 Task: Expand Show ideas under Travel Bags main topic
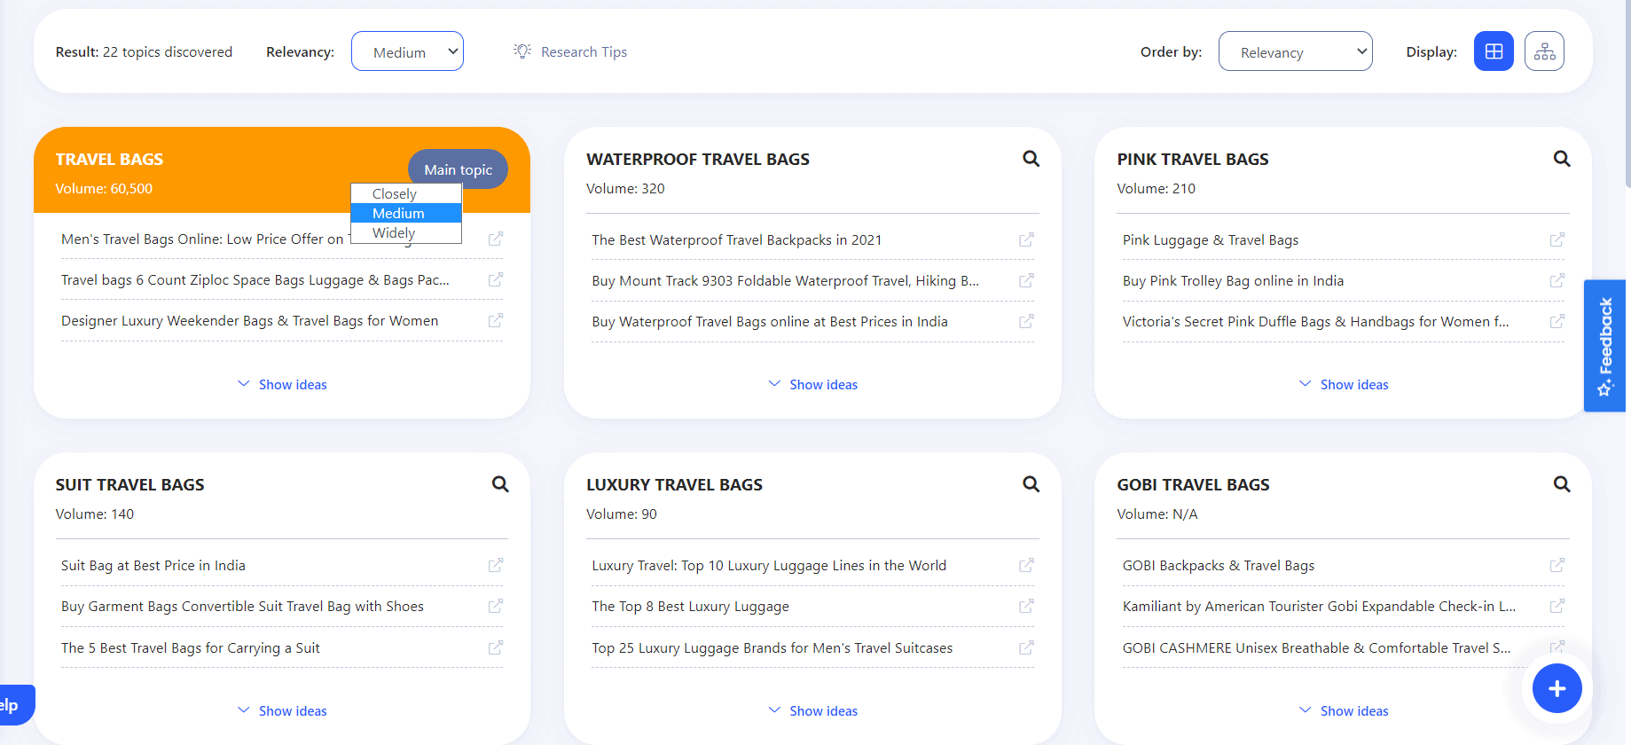282,385
